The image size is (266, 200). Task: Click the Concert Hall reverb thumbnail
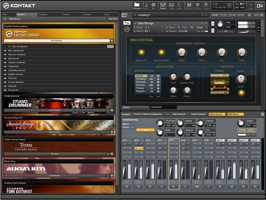(219, 84)
